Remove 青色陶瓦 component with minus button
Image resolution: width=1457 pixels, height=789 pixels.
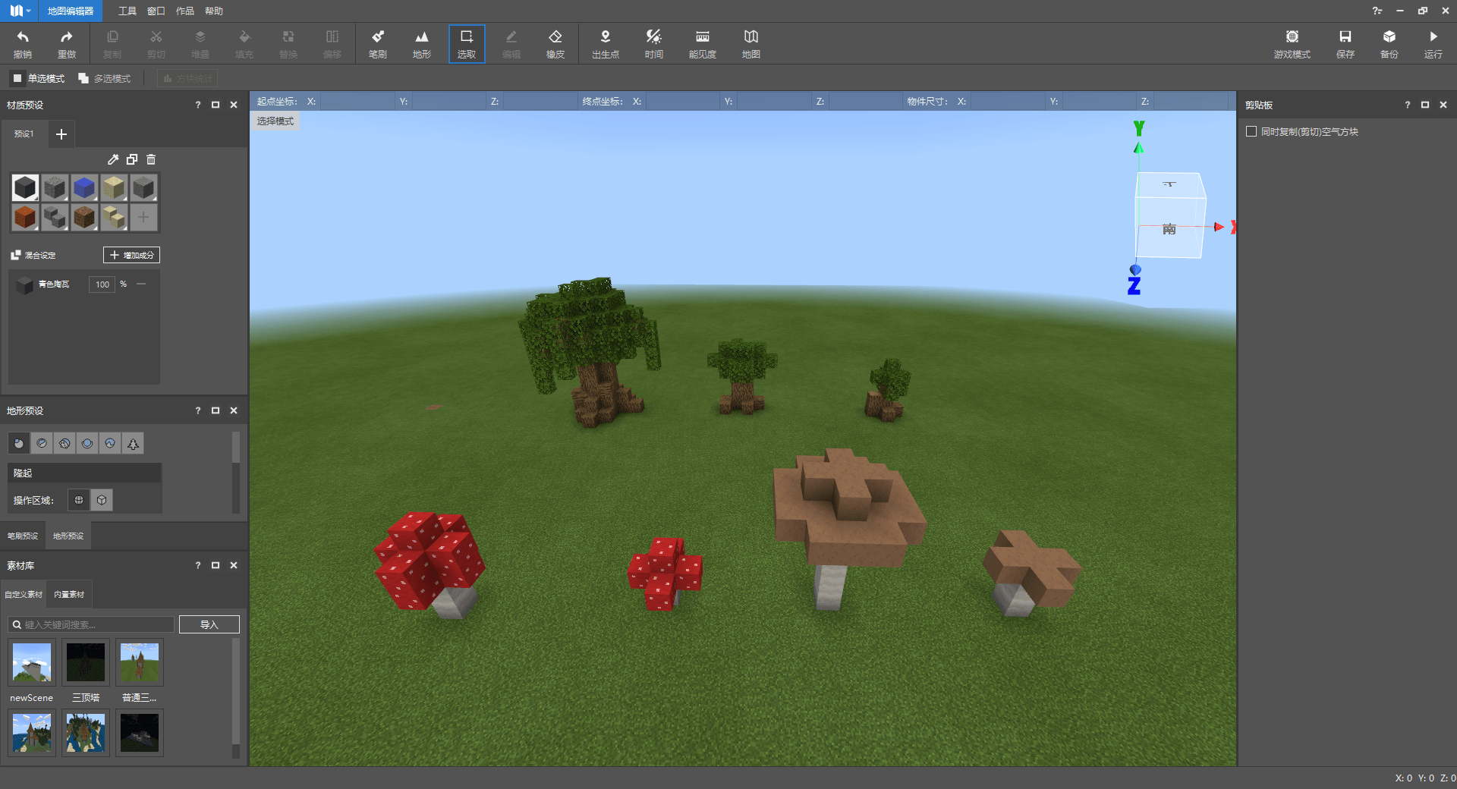coord(141,284)
